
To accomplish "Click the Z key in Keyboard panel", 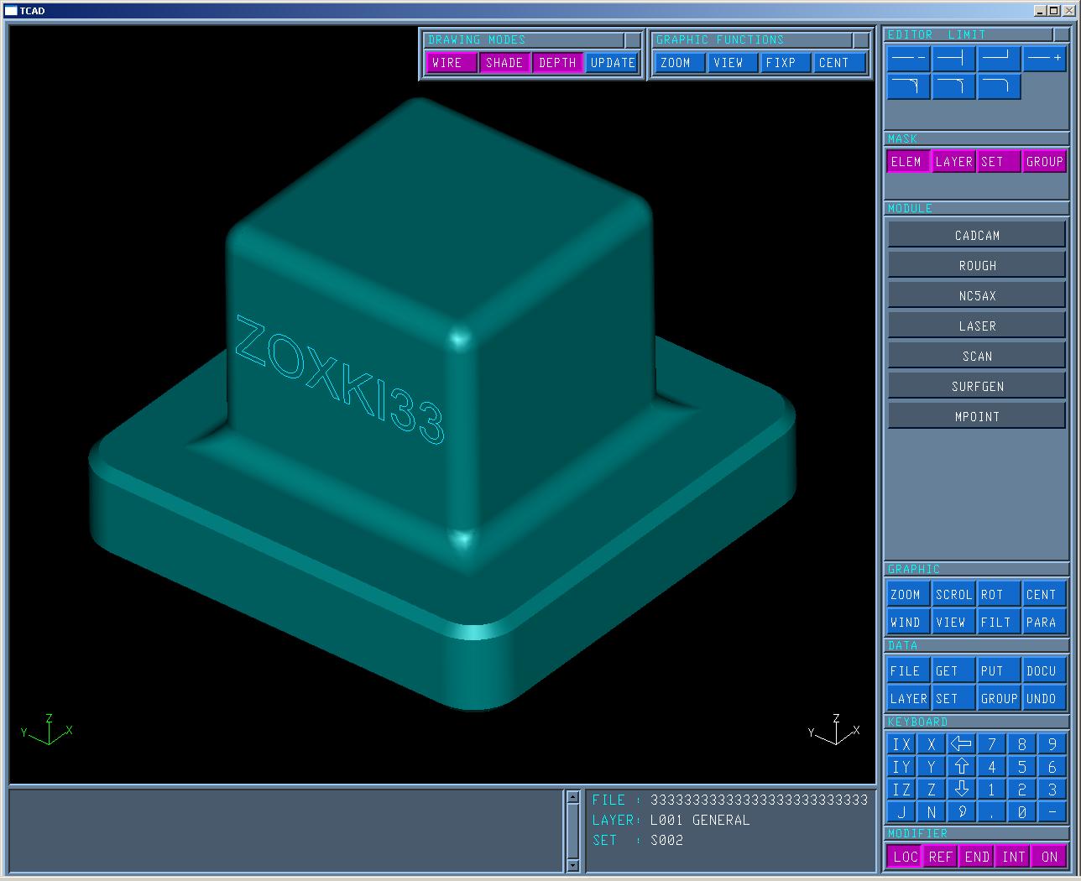I will click(x=931, y=790).
